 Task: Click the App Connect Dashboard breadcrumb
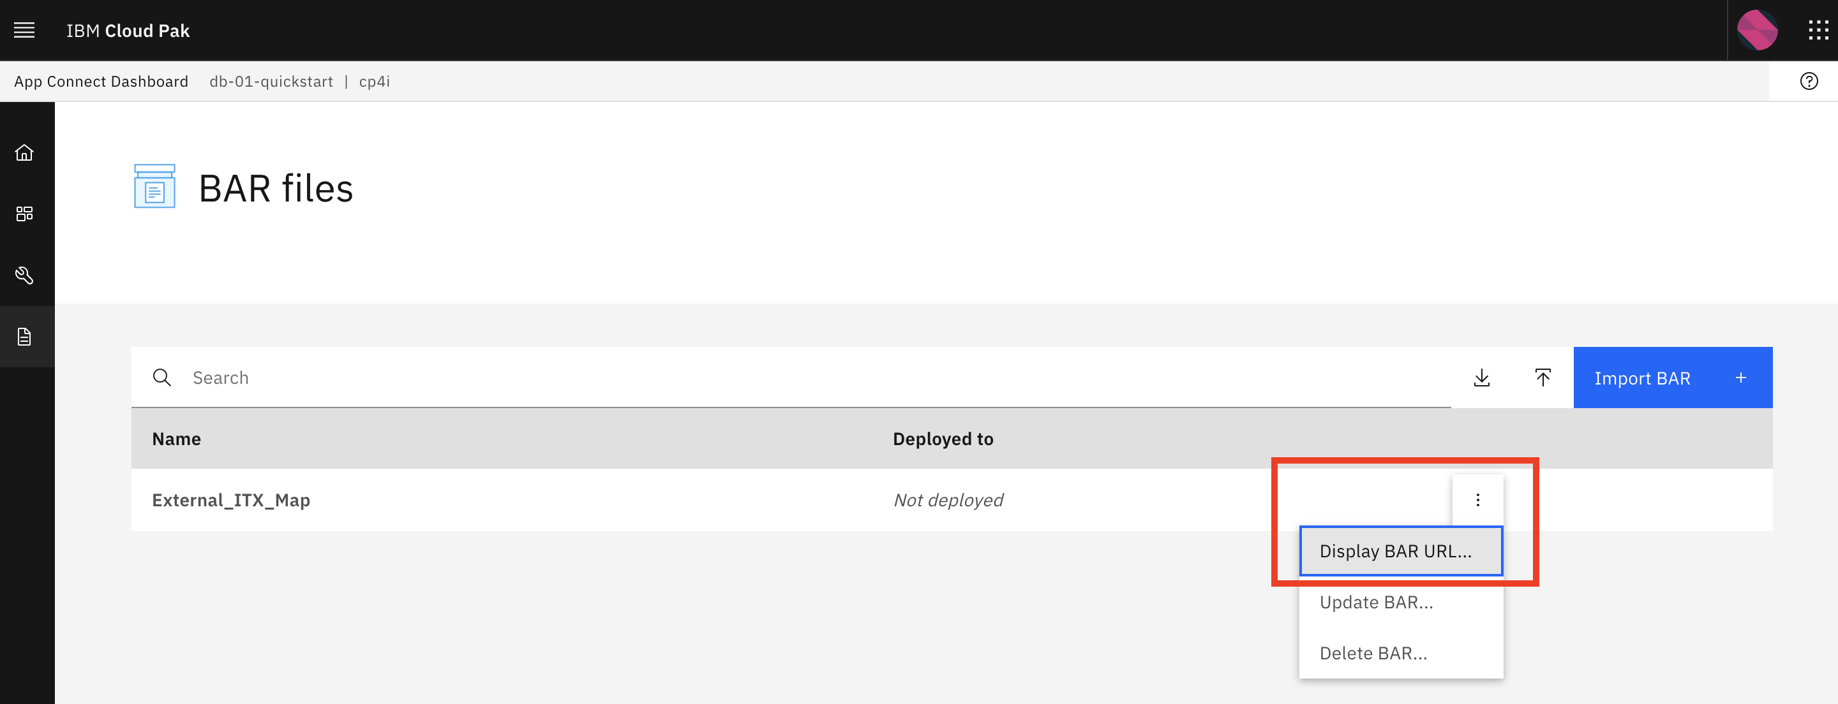[101, 82]
